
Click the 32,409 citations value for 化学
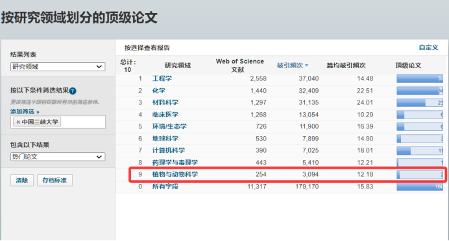pos(309,91)
